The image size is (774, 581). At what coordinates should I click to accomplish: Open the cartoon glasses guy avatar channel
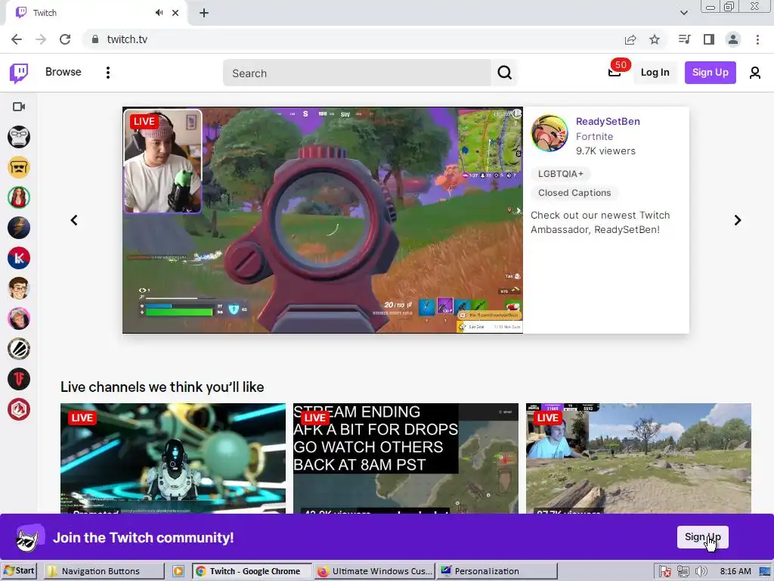pyautogui.click(x=19, y=288)
